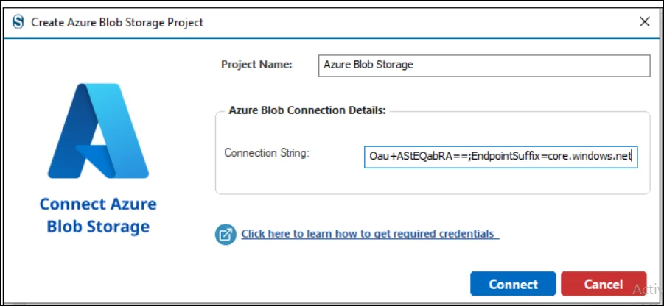Cancel the Azure Blob Storage project dialog
This screenshot has width=664, height=306.
point(604,284)
